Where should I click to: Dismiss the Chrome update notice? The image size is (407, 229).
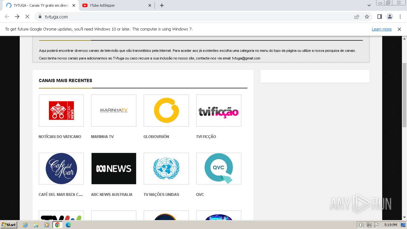click(399, 29)
